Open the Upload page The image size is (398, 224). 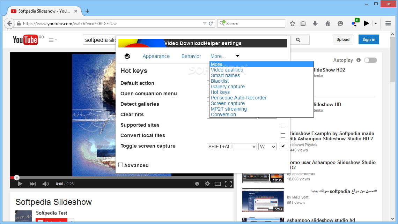(342, 39)
